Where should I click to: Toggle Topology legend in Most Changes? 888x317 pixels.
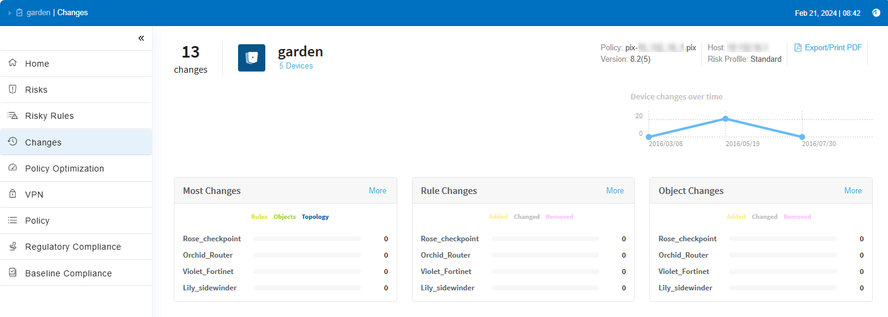315,216
